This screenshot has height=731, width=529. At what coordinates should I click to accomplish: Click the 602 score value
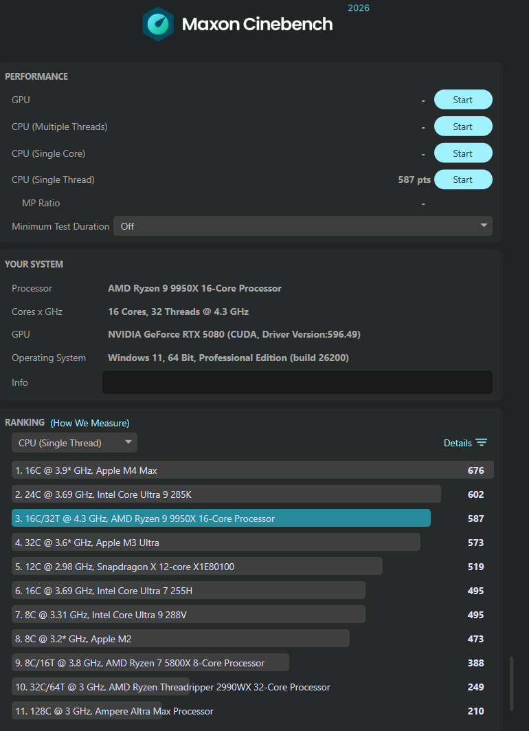click(x=475, y=494)
